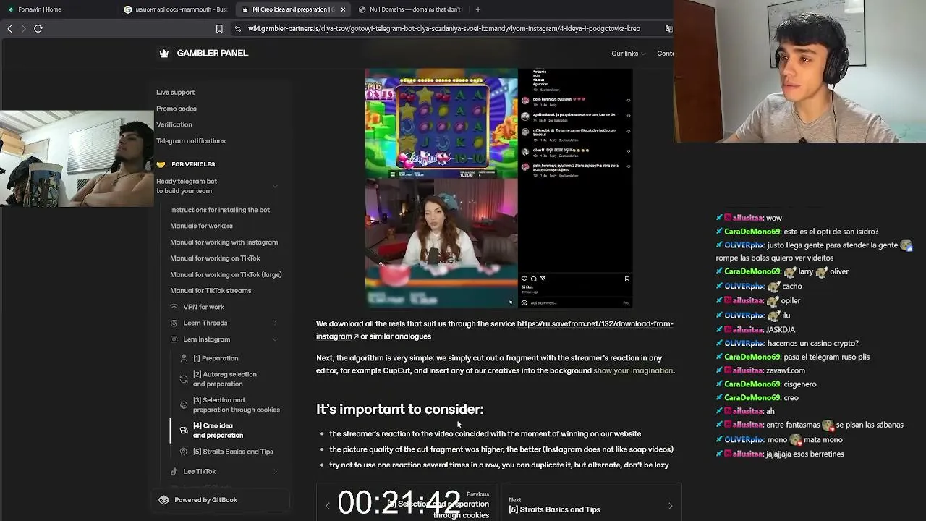This screenshot has height=521, width=926.
Task: Open Manual for working with Instagram
Action: [x=224, y=242]
